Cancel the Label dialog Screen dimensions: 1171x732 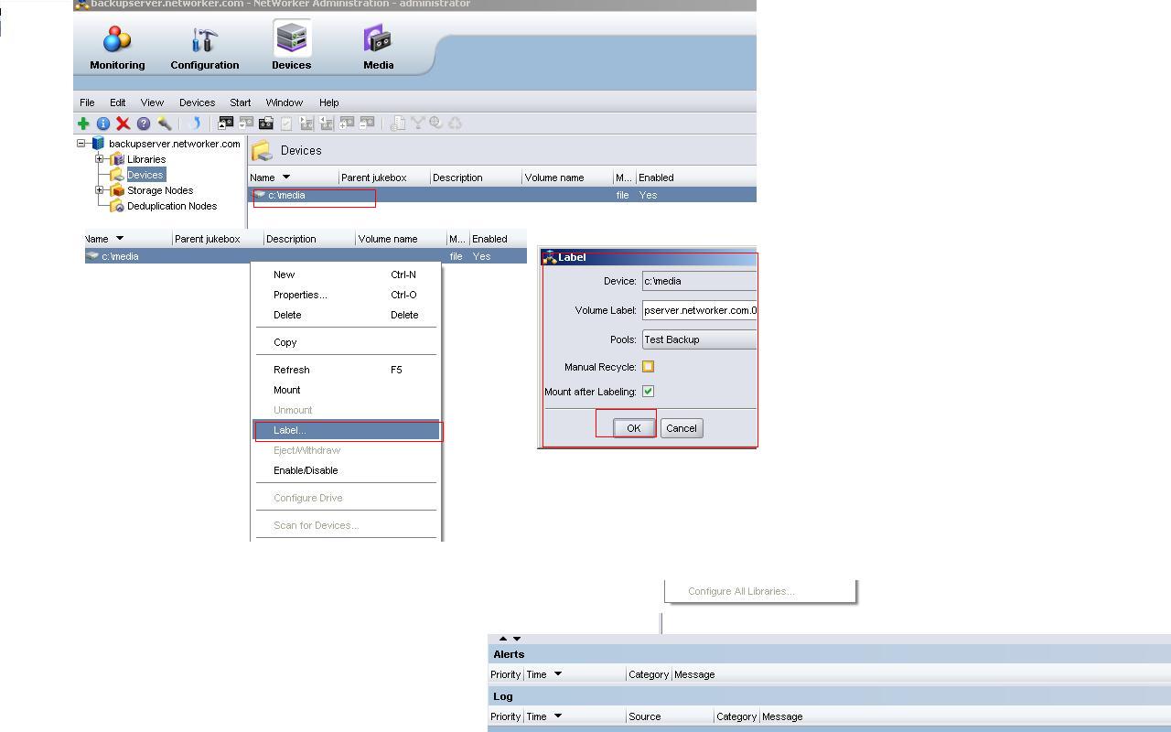coord(682,427)
